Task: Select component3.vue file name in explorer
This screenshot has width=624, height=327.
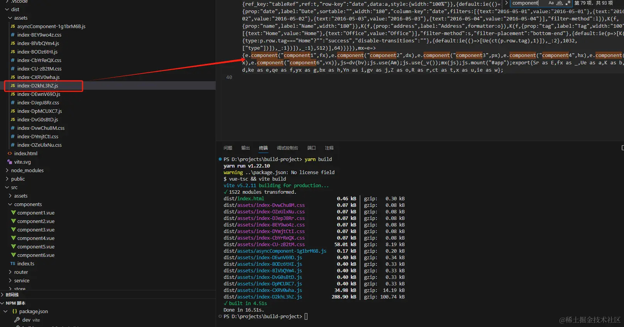Action: (x=36, y=230)
